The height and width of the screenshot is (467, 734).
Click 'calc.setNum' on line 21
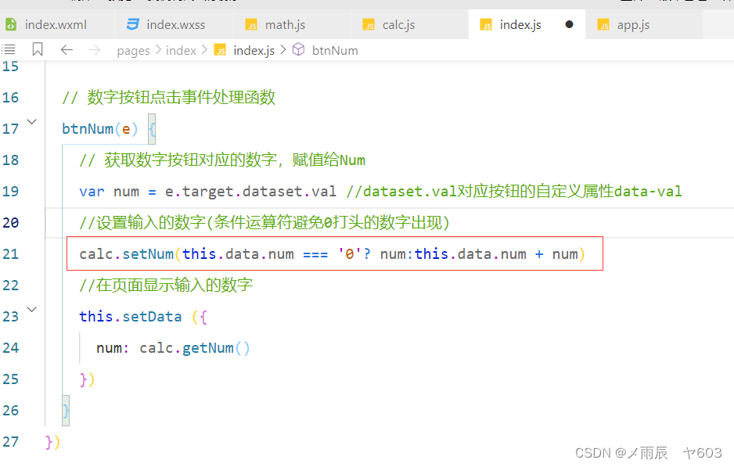coord(127,254)
